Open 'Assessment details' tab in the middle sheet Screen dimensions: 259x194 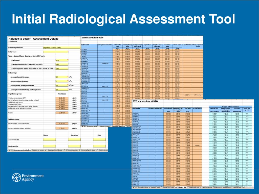92,127
